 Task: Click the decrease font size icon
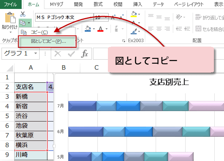point(121,17)
